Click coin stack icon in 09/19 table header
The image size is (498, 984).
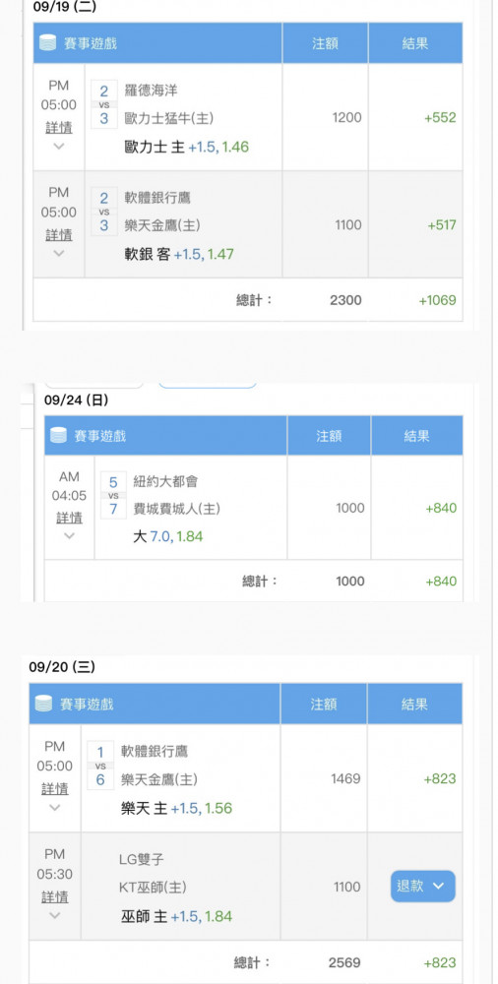[48, 43]
